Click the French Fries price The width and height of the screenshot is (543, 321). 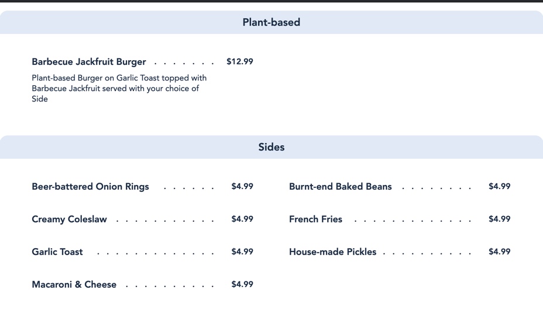(x=500, y=219)
